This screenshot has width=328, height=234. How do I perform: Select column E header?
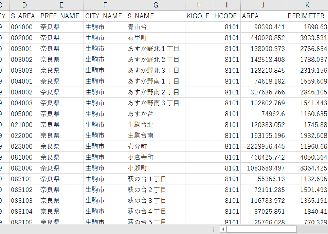point(61,5)
